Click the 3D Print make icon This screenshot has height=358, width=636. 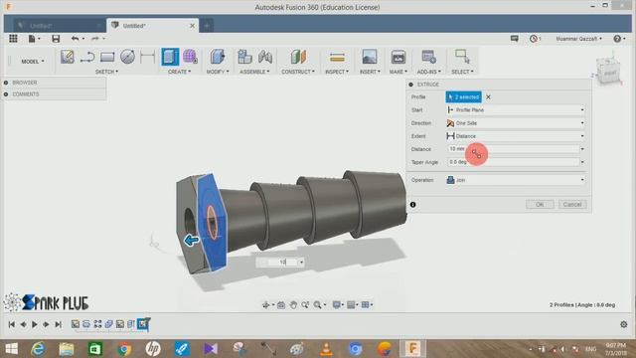(x=397, y=57)
